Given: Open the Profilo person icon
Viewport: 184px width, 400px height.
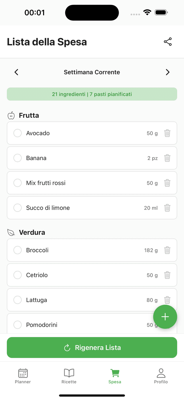Looking at the screenshot, I should pos(161,373).
